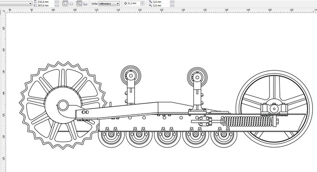This screenshot has height=172, width=317.
Task: Select the coil spring in the drawing
Action: click(x=249, y=122)
